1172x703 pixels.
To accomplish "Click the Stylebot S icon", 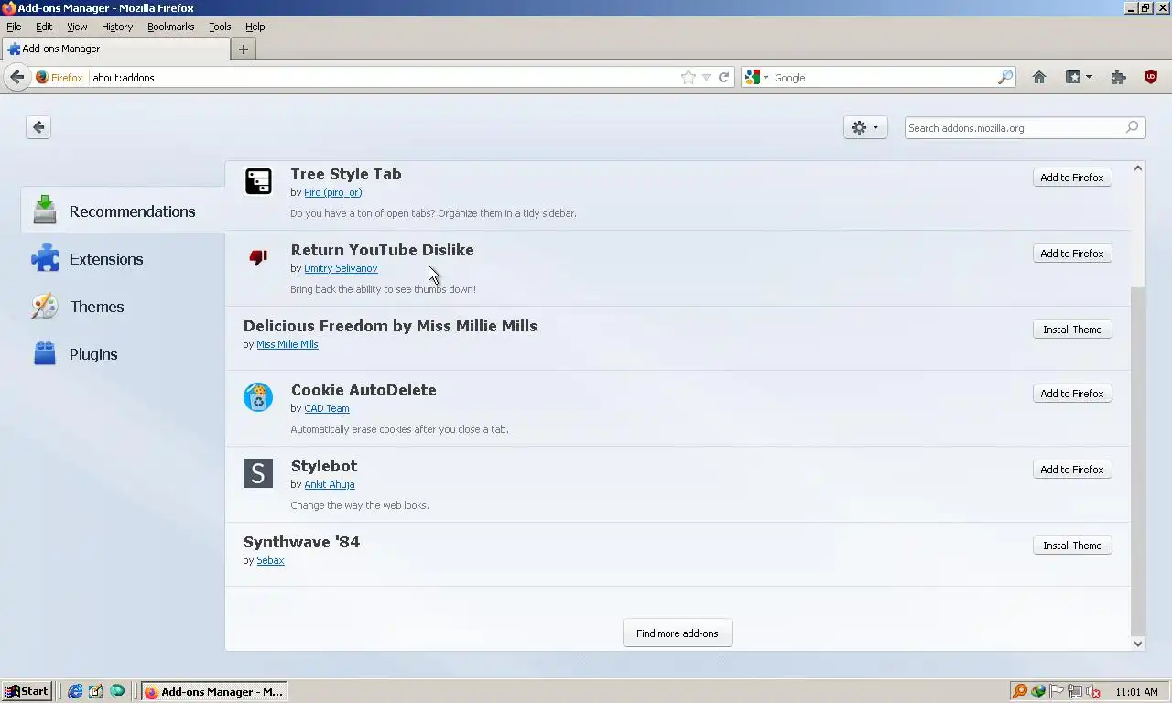I will [258, 473].
